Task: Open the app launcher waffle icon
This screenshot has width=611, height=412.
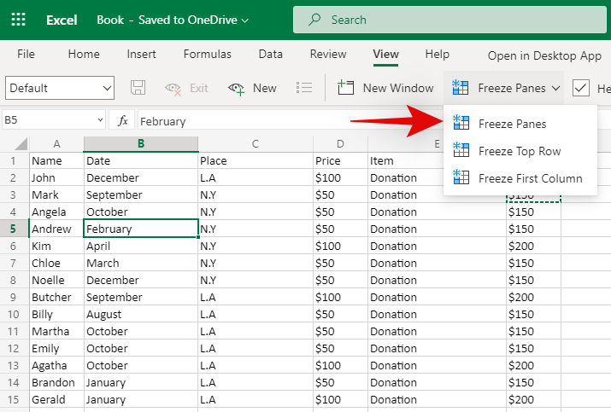Action: [18, 19]
